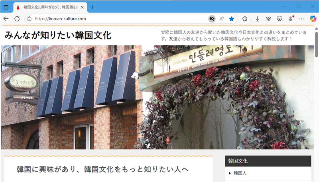Close the korean-culture tab
Screen dimensions: 319x182
(82, 7)
